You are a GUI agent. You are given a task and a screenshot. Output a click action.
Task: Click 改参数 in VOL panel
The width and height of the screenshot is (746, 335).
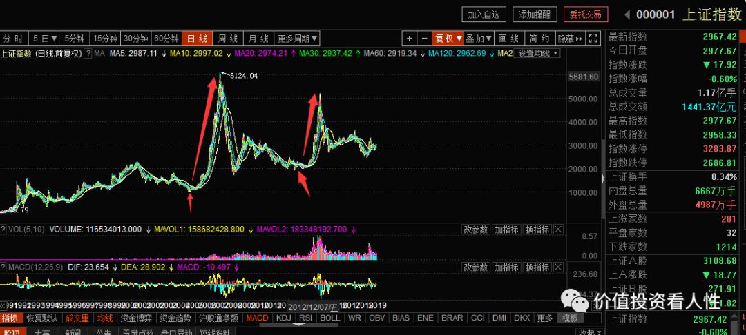click(x=476, y=230)
